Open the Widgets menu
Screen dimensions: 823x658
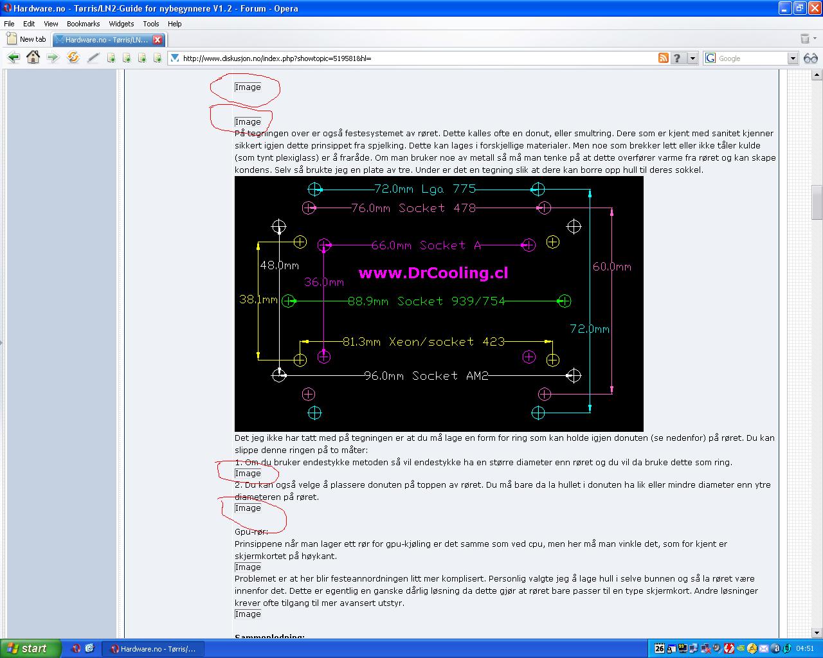coord(122,24)
